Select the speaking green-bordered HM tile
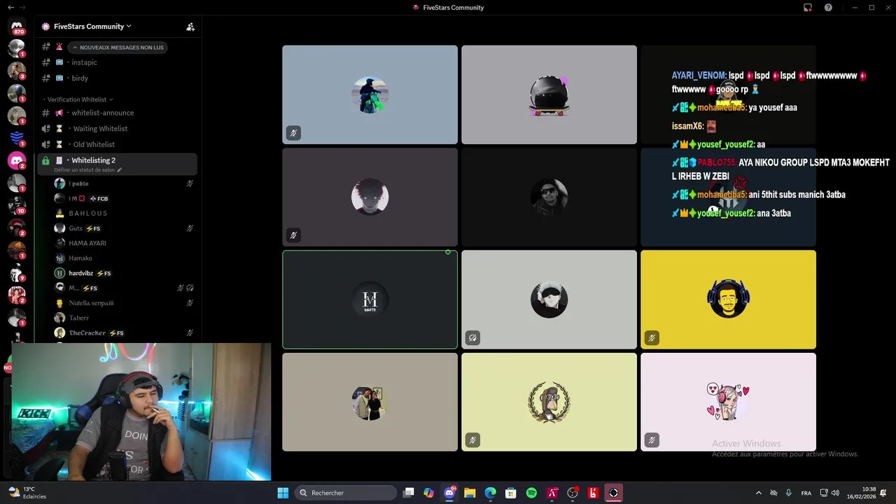Image resolution: width=896 pixels, height=504 pixels. [x=370, y=300]
